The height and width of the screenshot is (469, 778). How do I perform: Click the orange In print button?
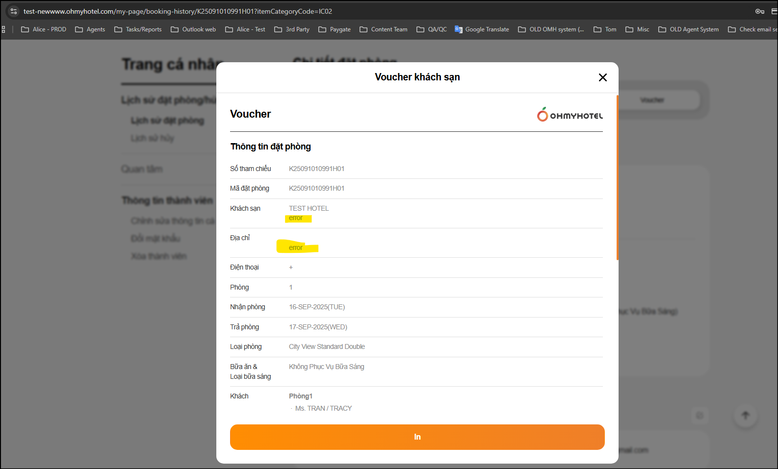[x=417, y=437]
